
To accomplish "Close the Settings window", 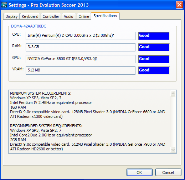I will (179, 5).
